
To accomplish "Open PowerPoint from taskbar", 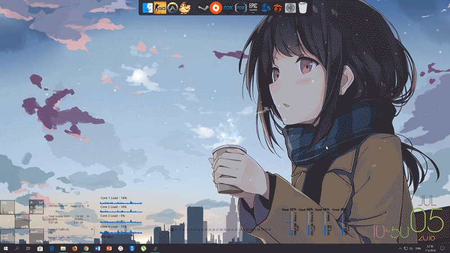I will [x=109, y=249].
